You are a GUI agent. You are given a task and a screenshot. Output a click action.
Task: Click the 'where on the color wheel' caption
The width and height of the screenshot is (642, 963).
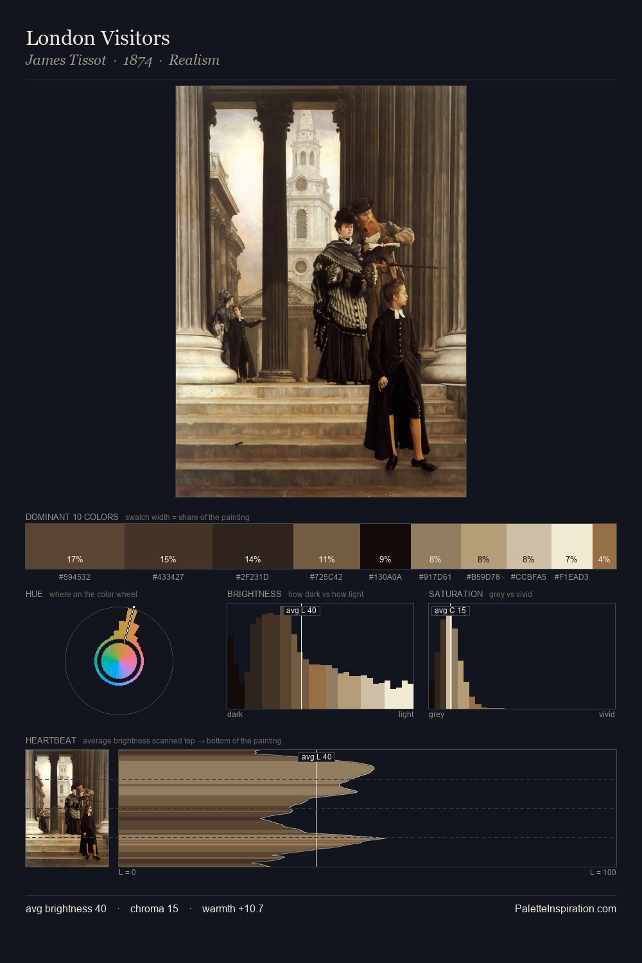[93, 594]
